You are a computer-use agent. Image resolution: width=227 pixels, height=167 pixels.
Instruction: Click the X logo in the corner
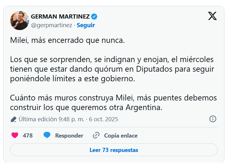point(212,16)
